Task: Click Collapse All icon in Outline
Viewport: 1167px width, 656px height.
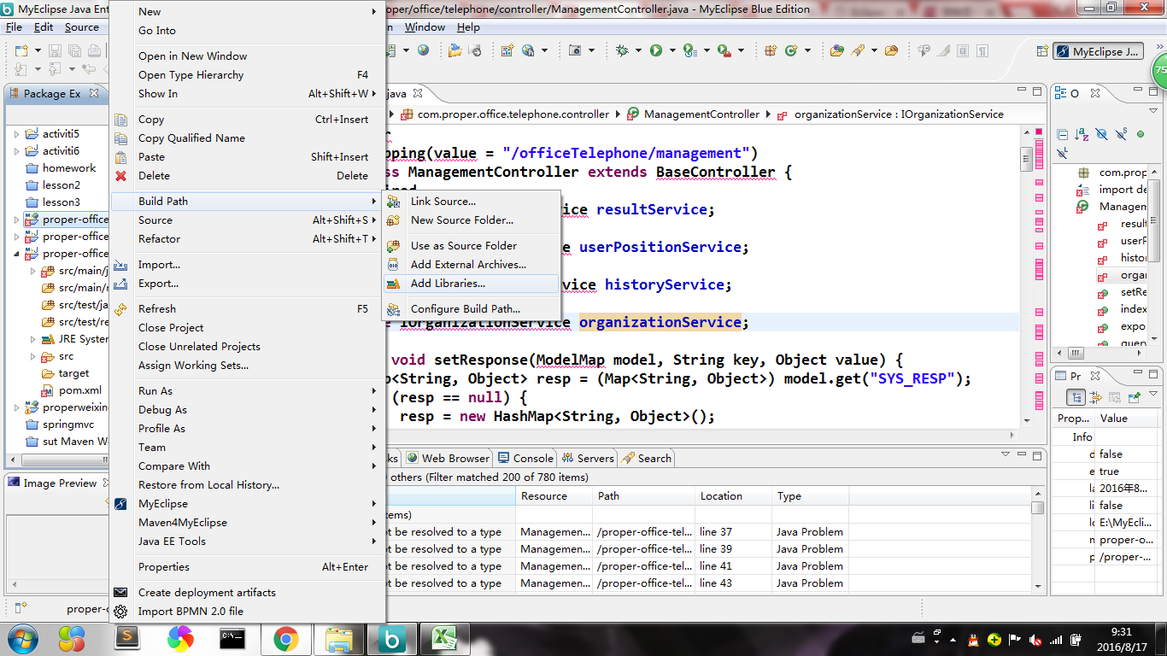Action: pos(1063,134)
